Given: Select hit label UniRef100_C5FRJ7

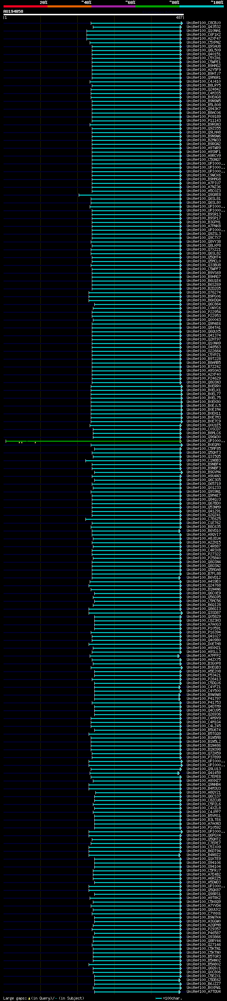Looking at the screenshot, I should click(203, 870).
